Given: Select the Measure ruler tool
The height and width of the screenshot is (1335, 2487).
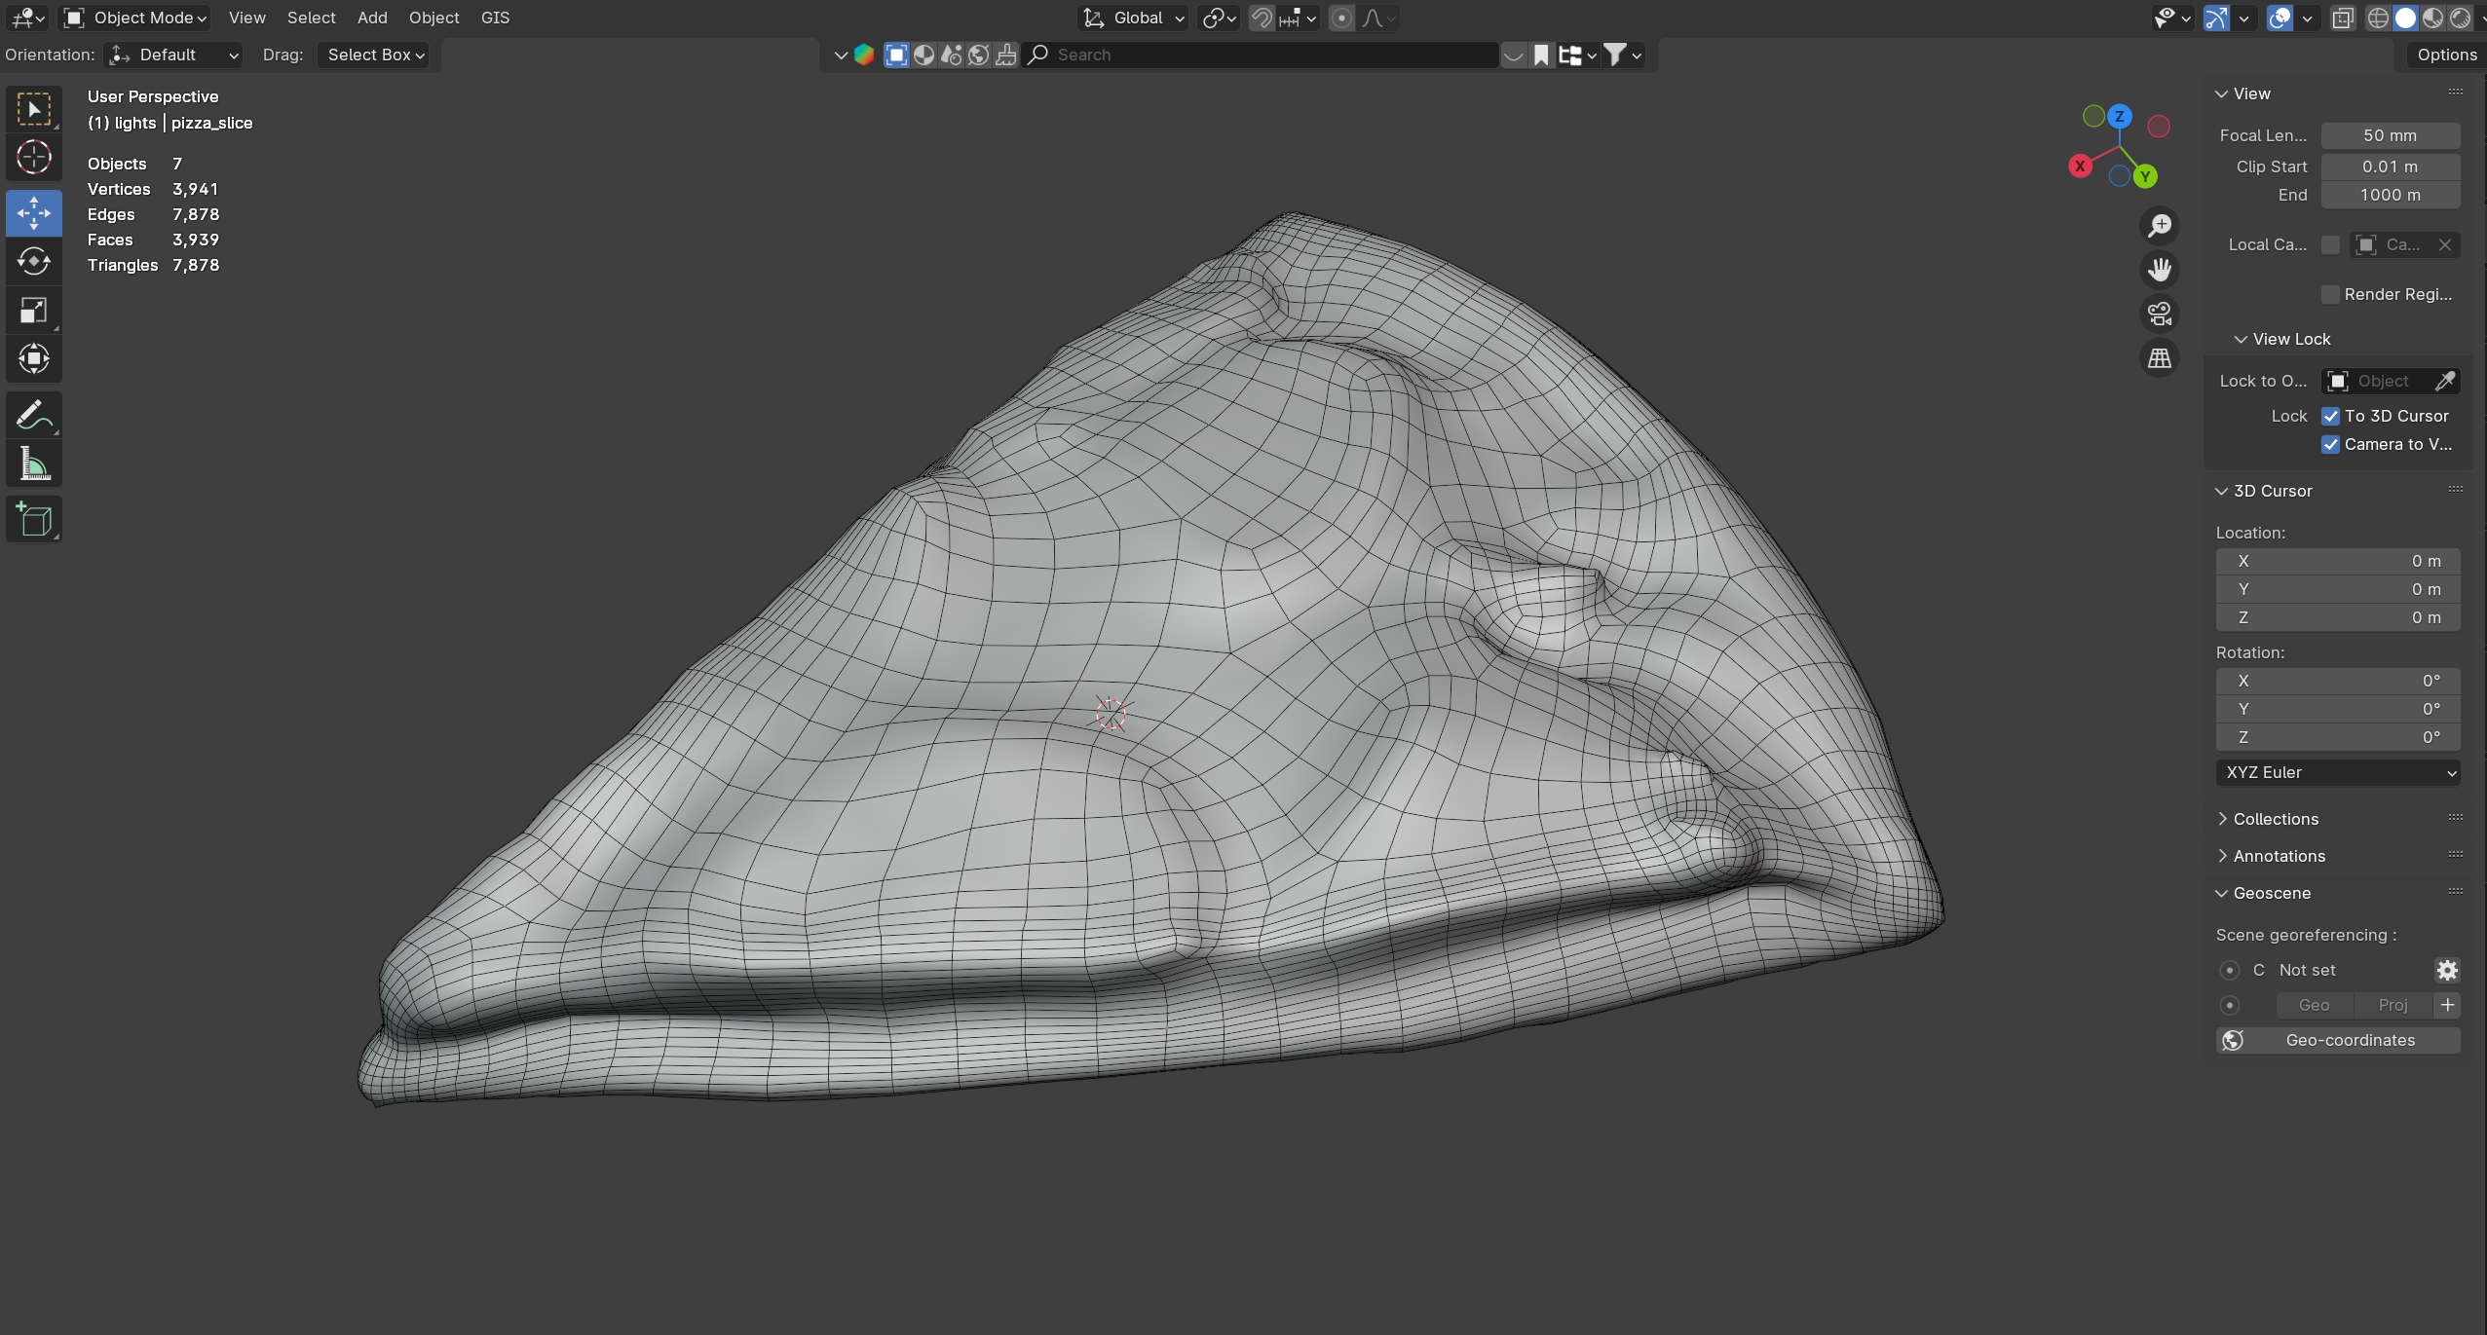Looking at the screenshot, I should click(x=34, y=464).
